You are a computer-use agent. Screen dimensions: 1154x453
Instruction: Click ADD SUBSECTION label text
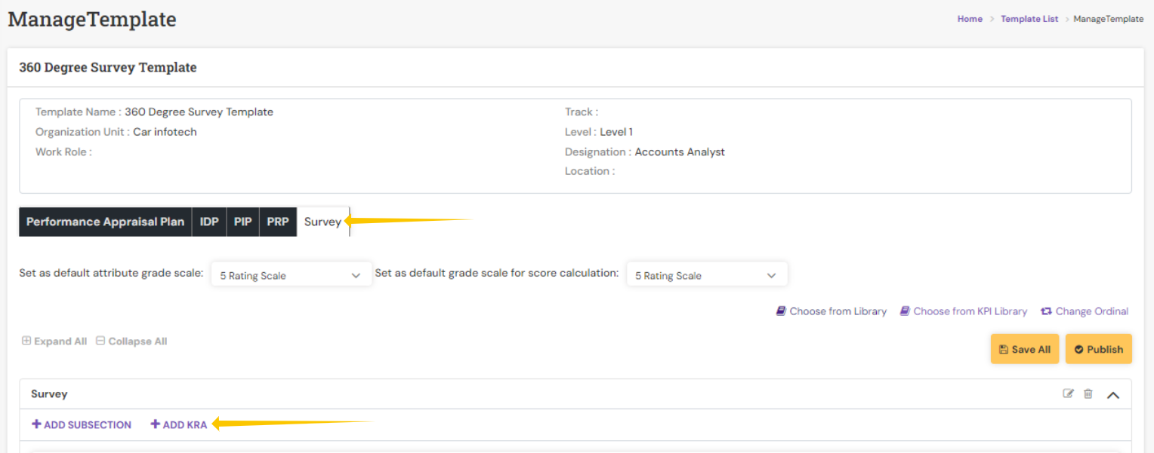88,425
